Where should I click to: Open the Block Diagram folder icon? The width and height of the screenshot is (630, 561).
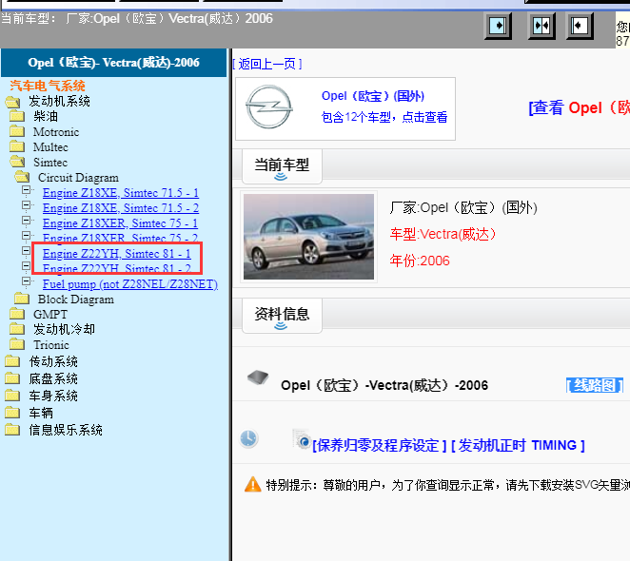pyautogui.click(x=22, y=299)
